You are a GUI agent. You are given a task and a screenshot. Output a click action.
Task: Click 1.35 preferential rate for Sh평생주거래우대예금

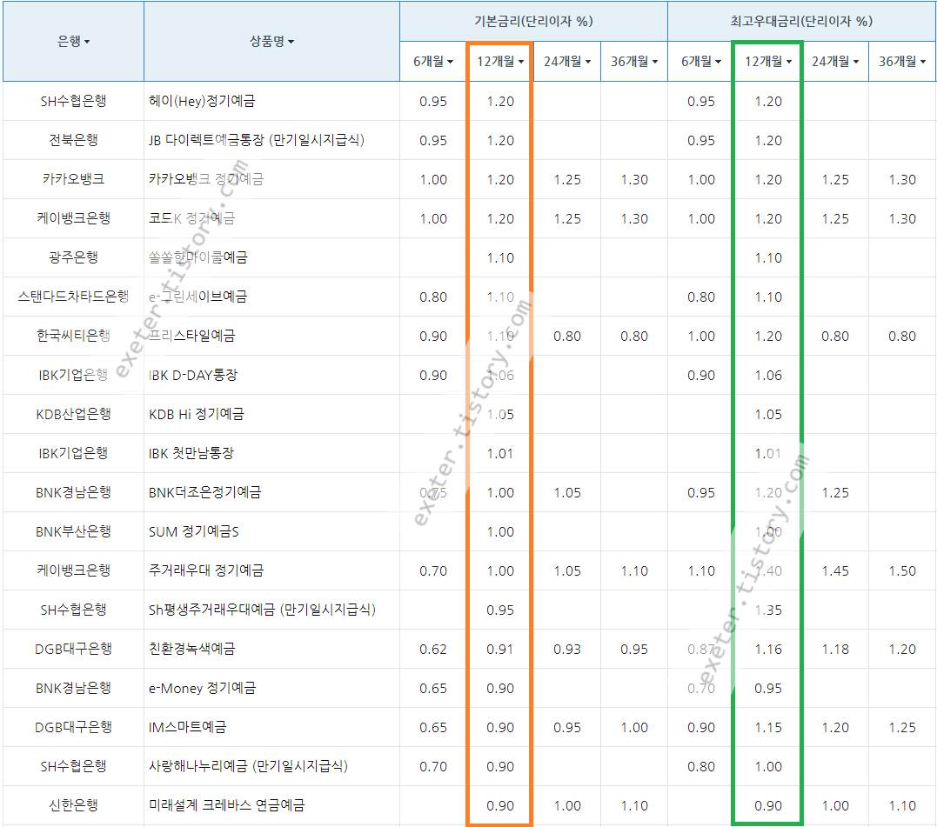[x=768, y=610]
